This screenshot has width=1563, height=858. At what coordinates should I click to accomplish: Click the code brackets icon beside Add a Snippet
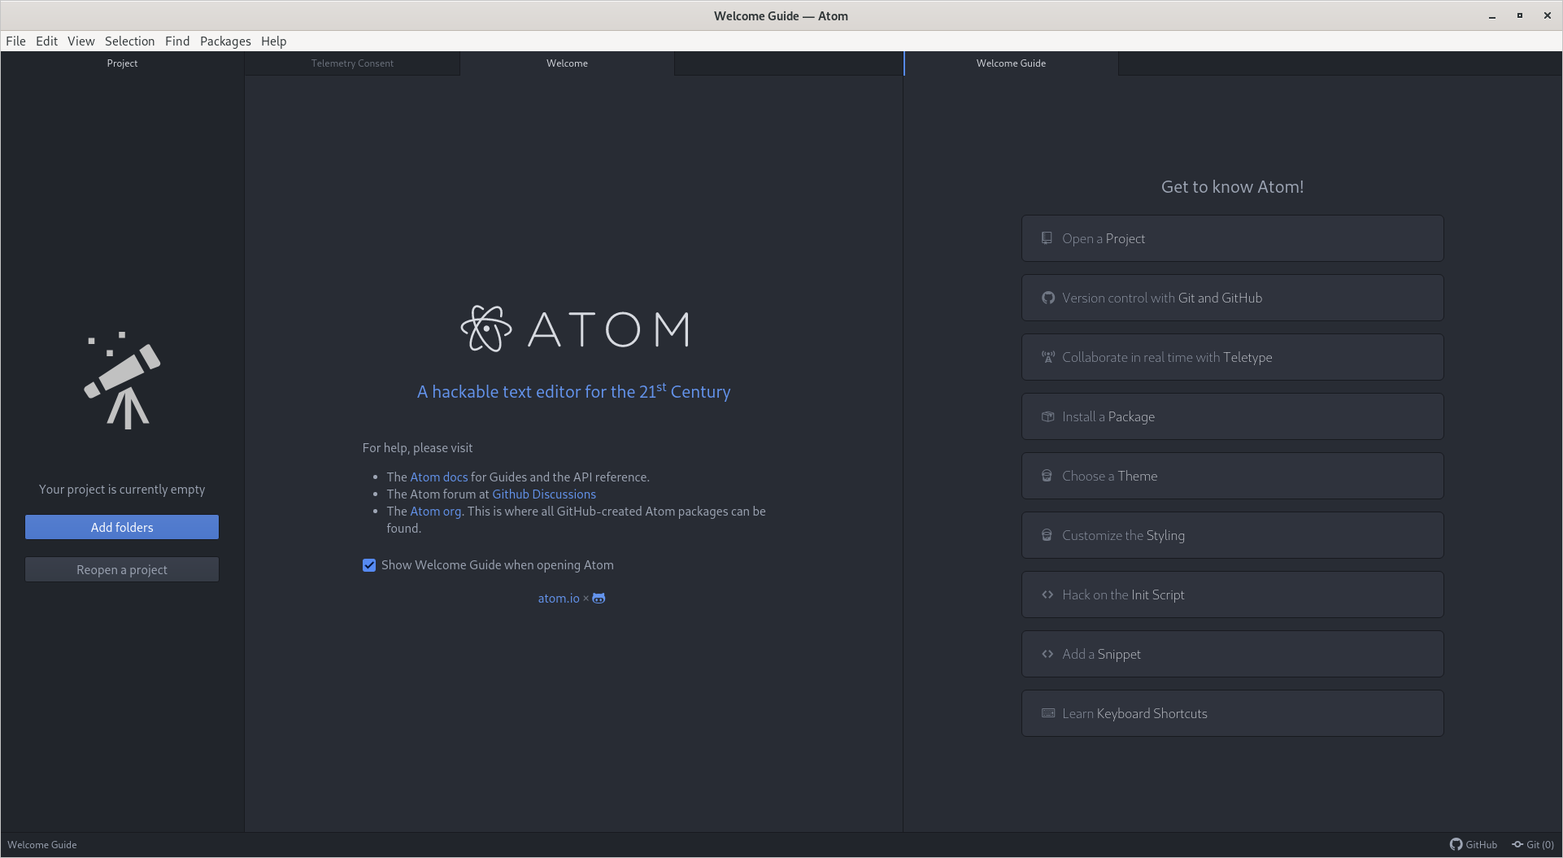1048,654
